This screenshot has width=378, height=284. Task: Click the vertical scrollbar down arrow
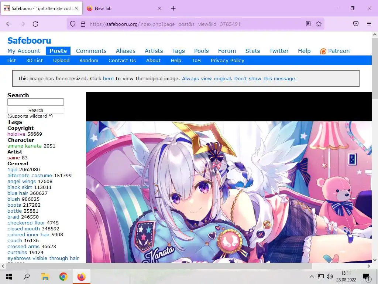click(x=375, y=260)
